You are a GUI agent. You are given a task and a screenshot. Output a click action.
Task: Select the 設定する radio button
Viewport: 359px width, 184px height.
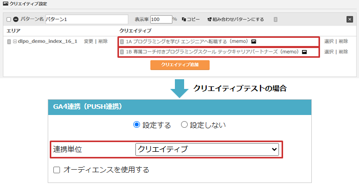point(137,125)
